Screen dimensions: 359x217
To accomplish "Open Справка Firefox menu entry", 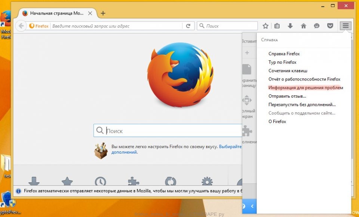I will [x=284, y=54].
